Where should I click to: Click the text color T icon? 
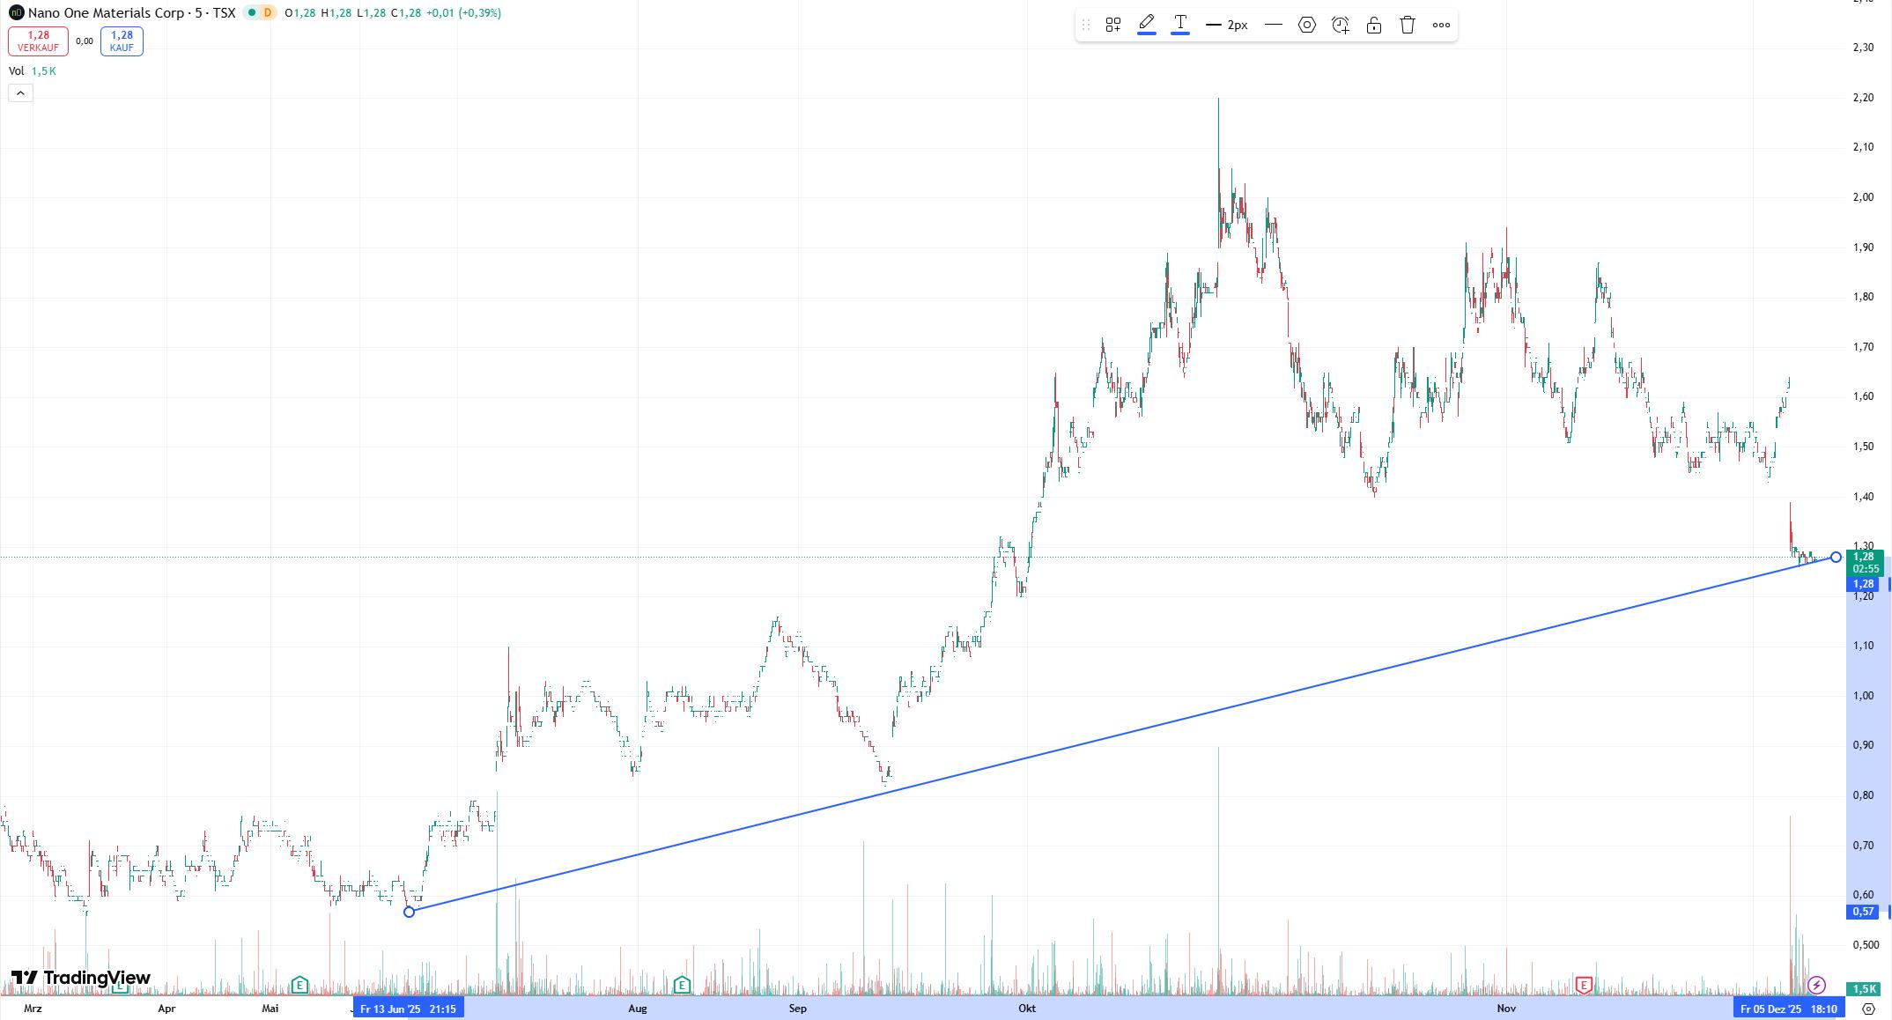click(x=1180, y=24)
